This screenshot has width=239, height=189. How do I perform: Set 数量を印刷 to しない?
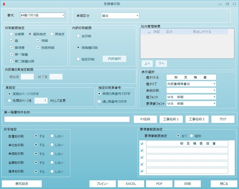[52, 136]
